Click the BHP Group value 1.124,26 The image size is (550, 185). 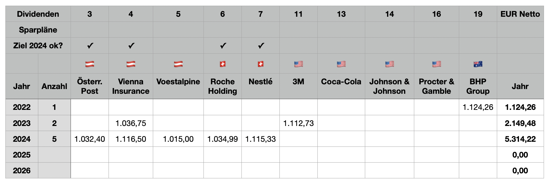point(478,107)
